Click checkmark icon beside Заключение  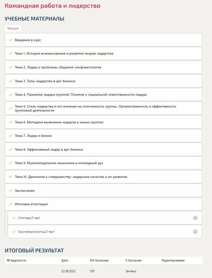10,190
